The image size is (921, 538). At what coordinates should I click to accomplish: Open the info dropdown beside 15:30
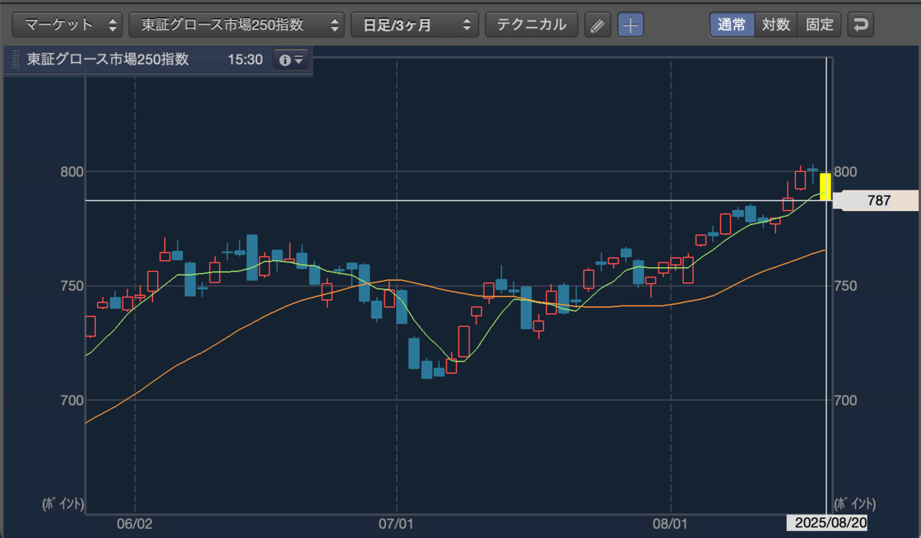point(291,60)
